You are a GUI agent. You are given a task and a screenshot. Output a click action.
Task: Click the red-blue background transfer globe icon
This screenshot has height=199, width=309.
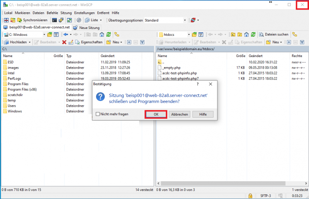[193, 20]
